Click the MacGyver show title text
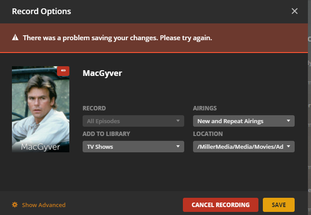This screenshot has height=215, width=311. (102, 73)
